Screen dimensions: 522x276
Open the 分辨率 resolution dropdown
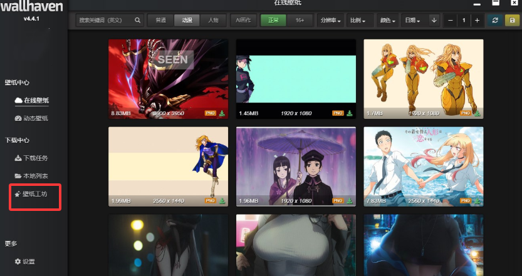click(x=330, y=20)
